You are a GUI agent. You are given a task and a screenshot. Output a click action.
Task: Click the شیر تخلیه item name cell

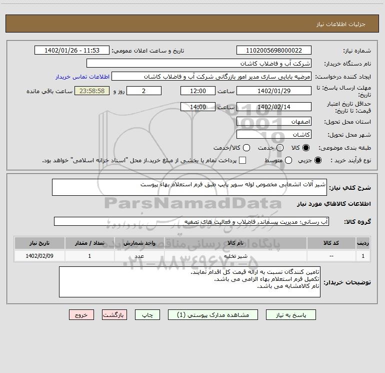tap(235, 256)
